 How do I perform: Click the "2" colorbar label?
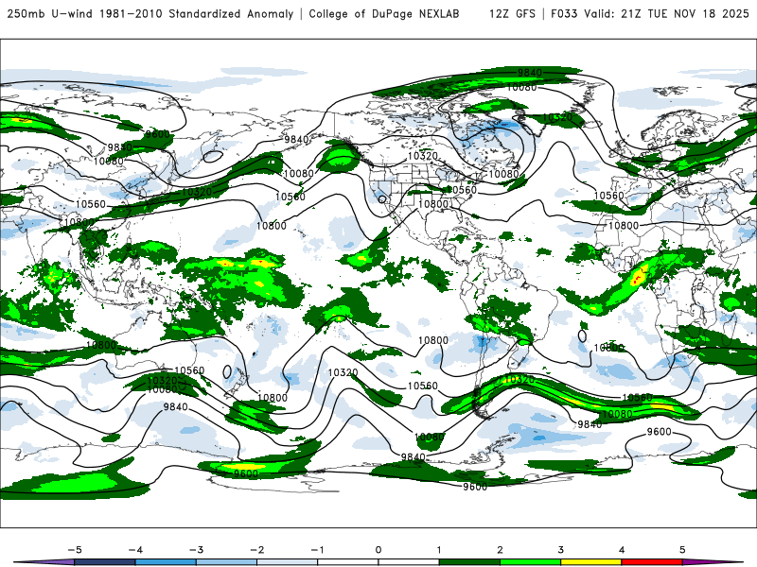(x=500, y=550)
